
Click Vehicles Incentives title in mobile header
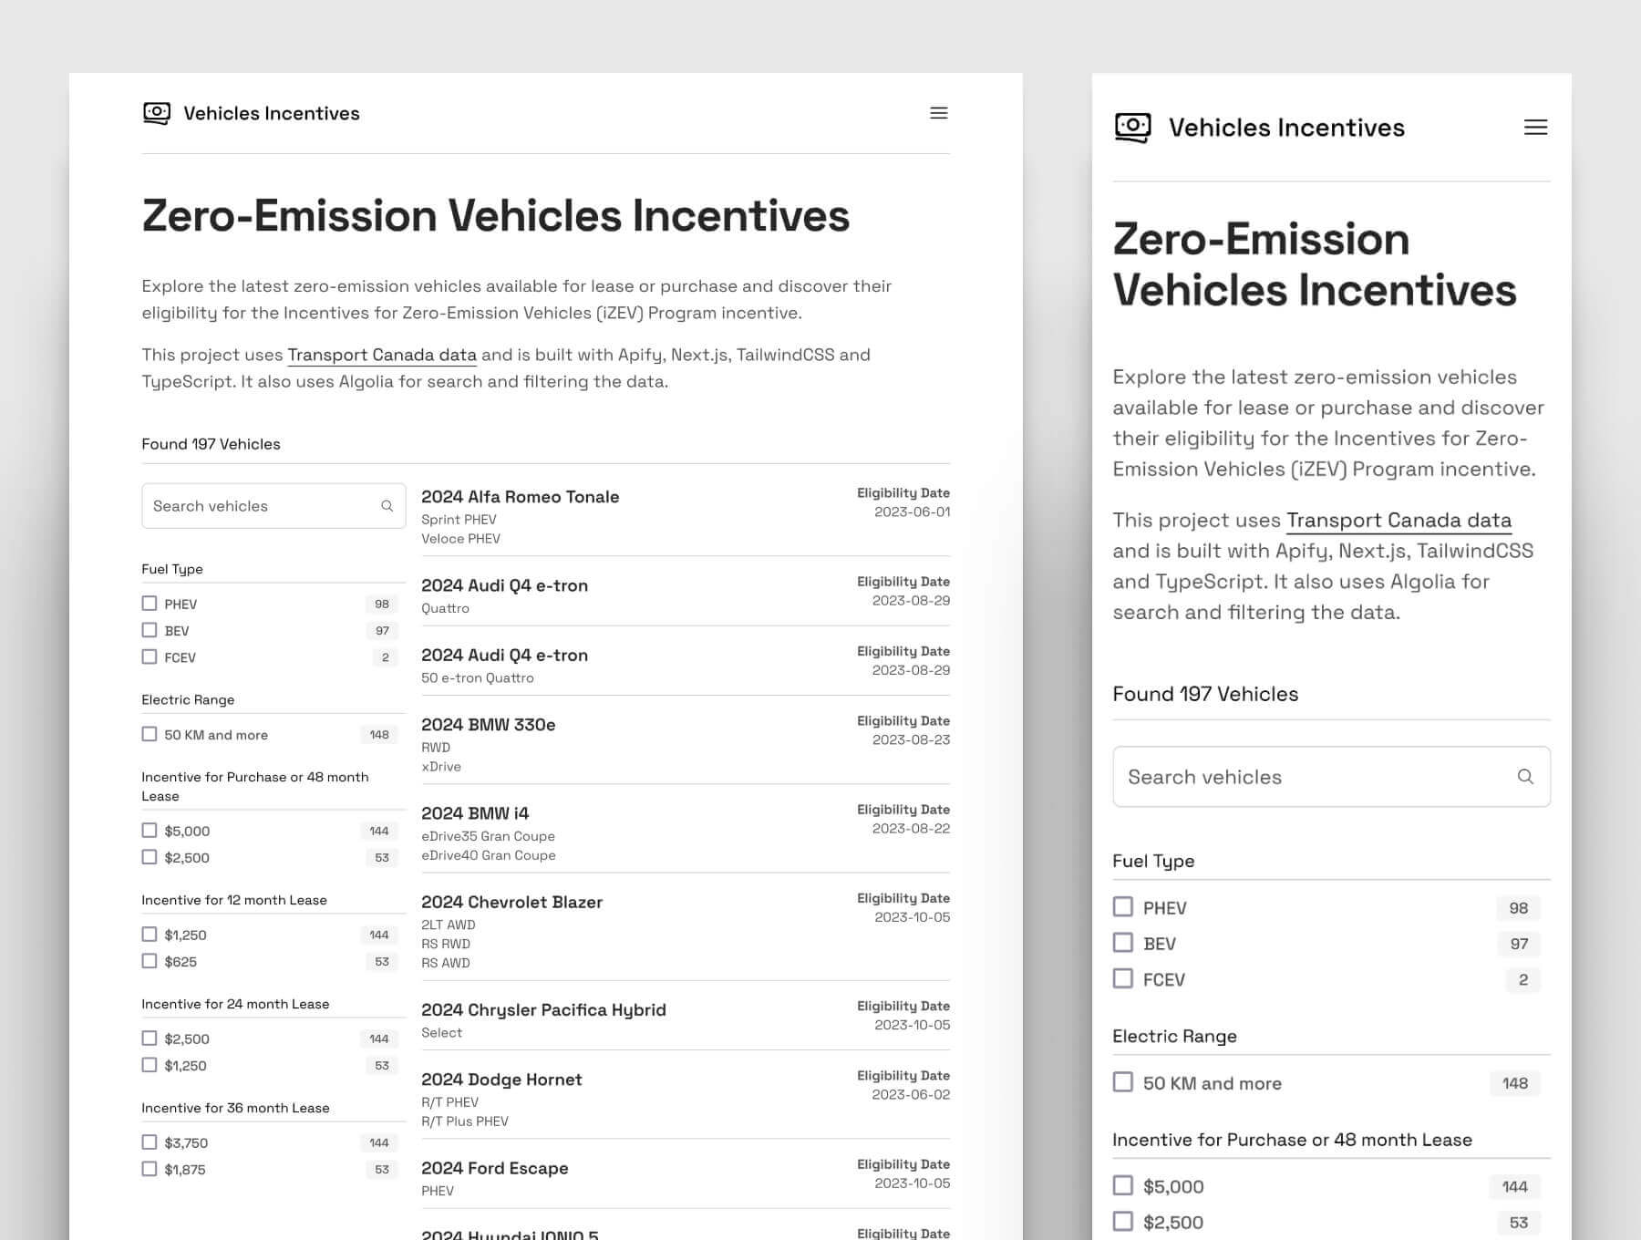coord(1286,128)
